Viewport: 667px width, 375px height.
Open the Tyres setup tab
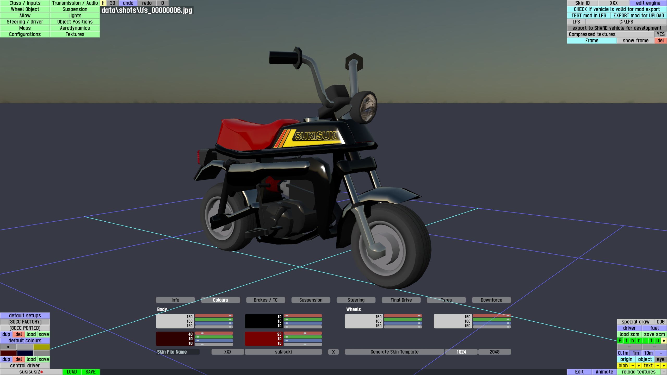(x=446, y=300)
